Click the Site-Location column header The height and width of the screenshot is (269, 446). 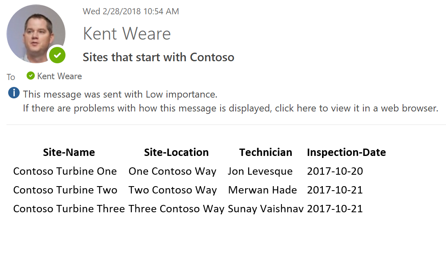[x=176, y=152]
